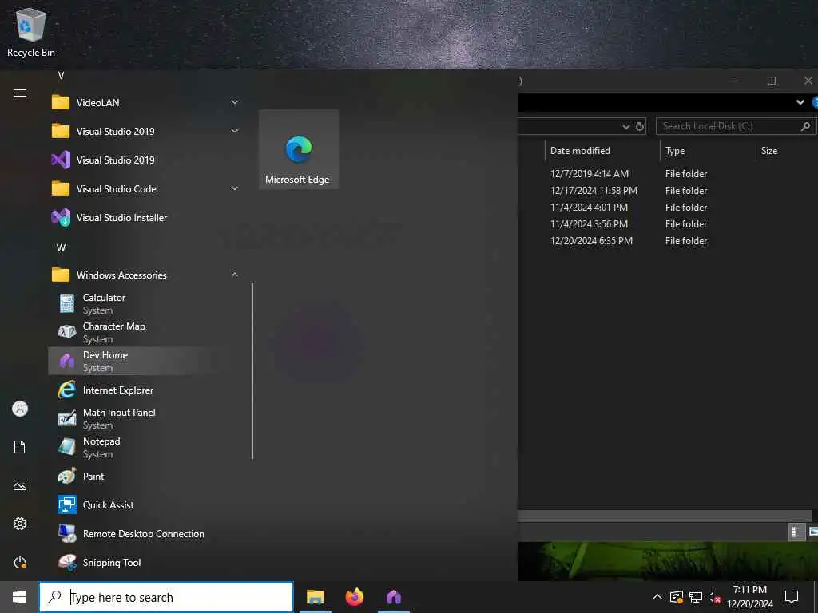Image resolution: width=818 pixels, height=613 pixels.
Task: Refresh the File Explorer address bar
Action: pyautogui.click(x=640, y=126)
